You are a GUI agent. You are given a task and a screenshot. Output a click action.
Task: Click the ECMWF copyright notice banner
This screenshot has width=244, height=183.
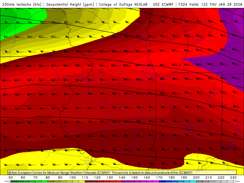(122, 173)
